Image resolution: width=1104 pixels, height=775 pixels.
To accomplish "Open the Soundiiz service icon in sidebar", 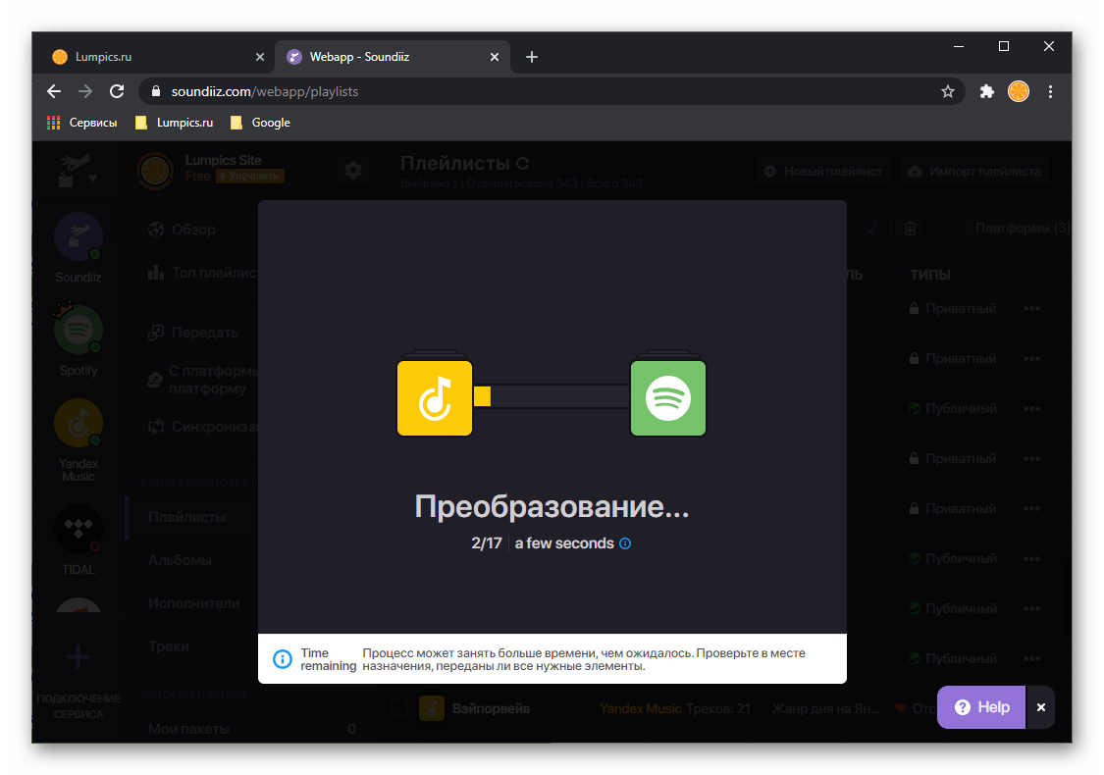I will pos(79,240).
